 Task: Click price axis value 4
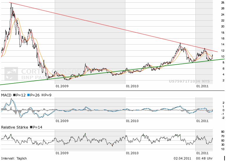pyautogui.click(x=223, y=75)
